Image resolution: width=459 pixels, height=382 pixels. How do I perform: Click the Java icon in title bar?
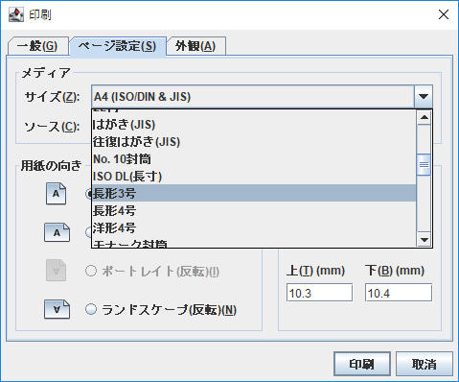tap(16, 14)
